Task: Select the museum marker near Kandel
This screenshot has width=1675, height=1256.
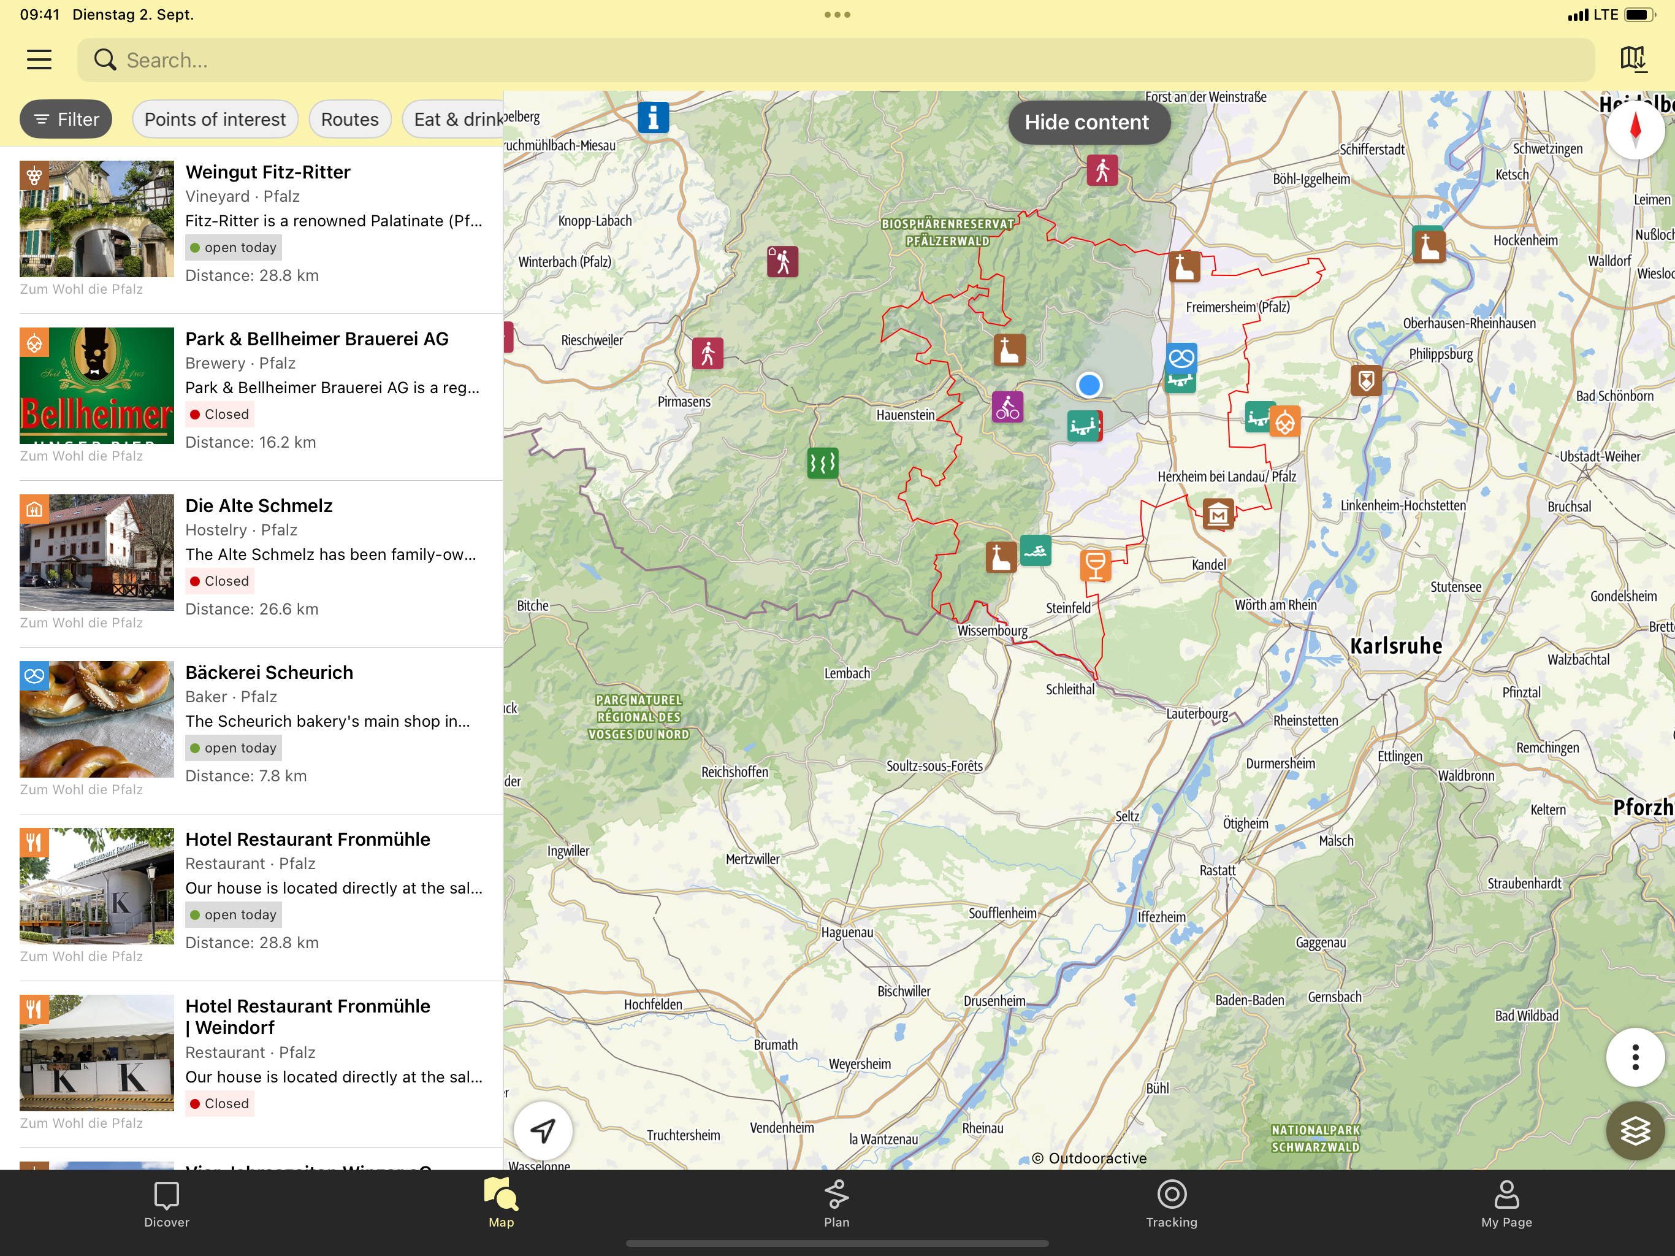Action: (x=1218, y=515)
